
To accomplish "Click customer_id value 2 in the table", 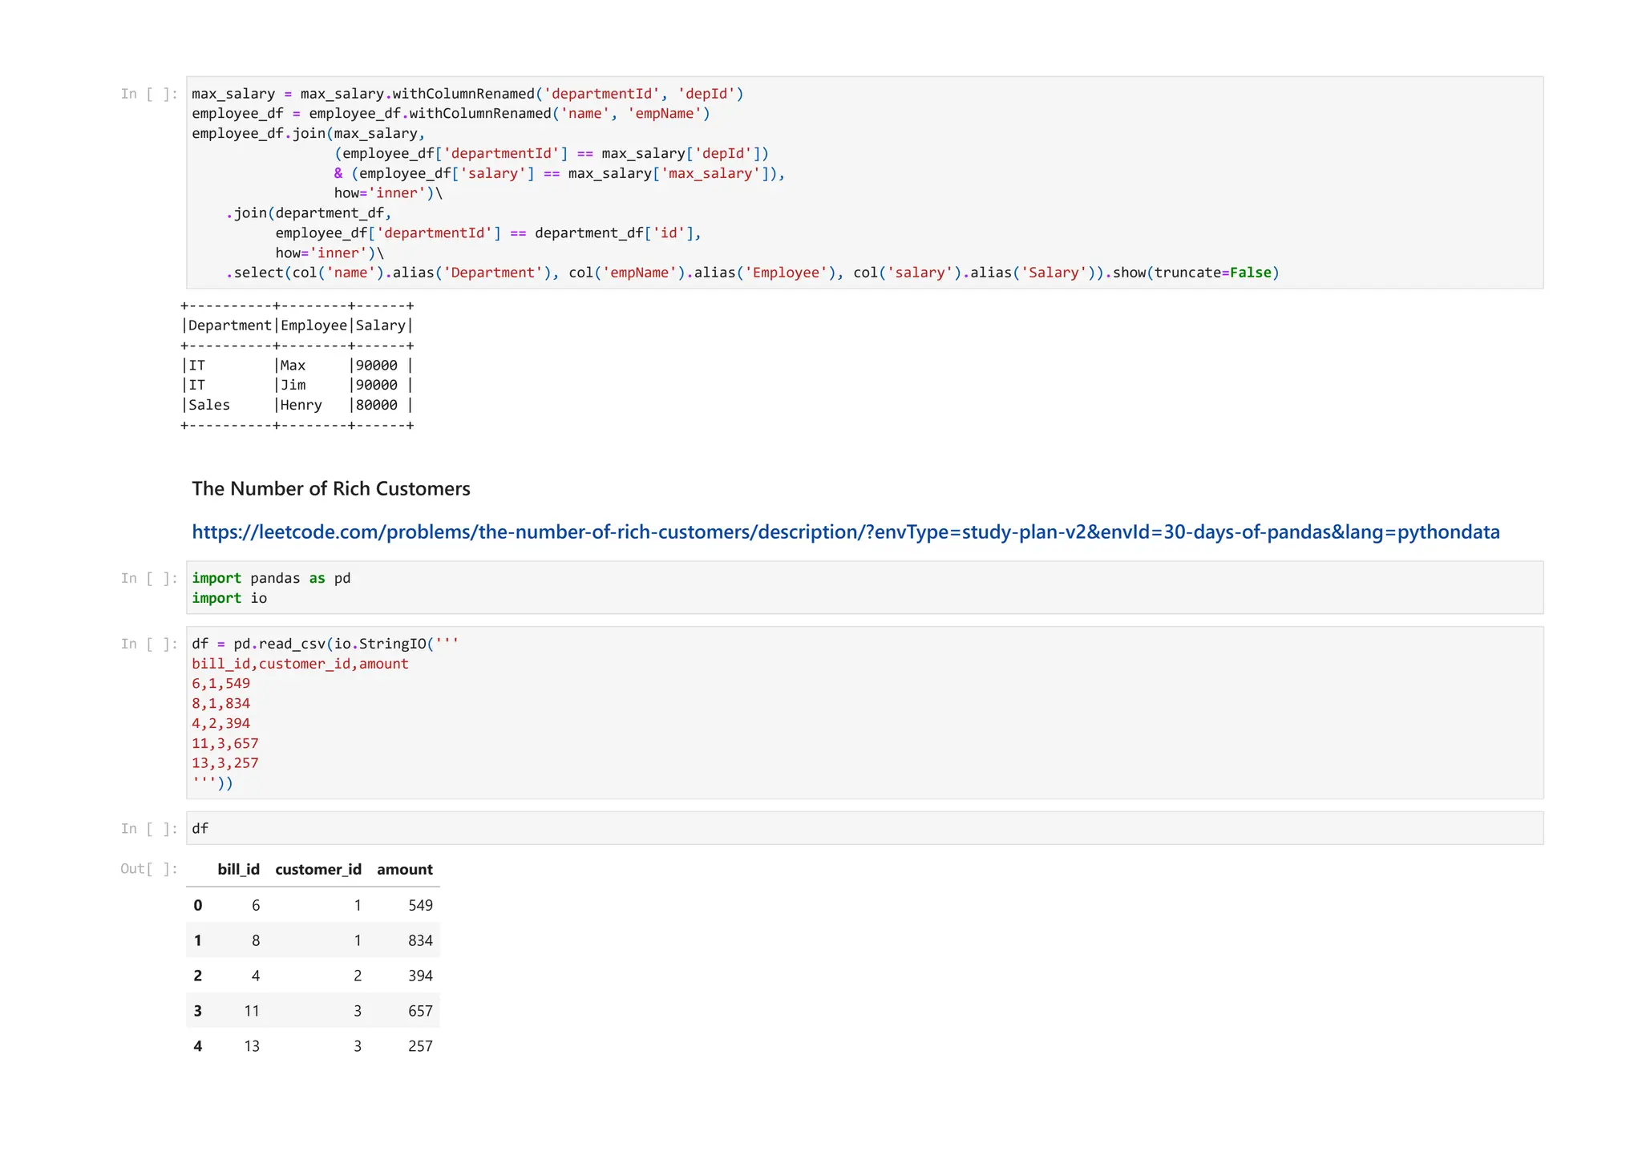I will click(x=358, y=976).
